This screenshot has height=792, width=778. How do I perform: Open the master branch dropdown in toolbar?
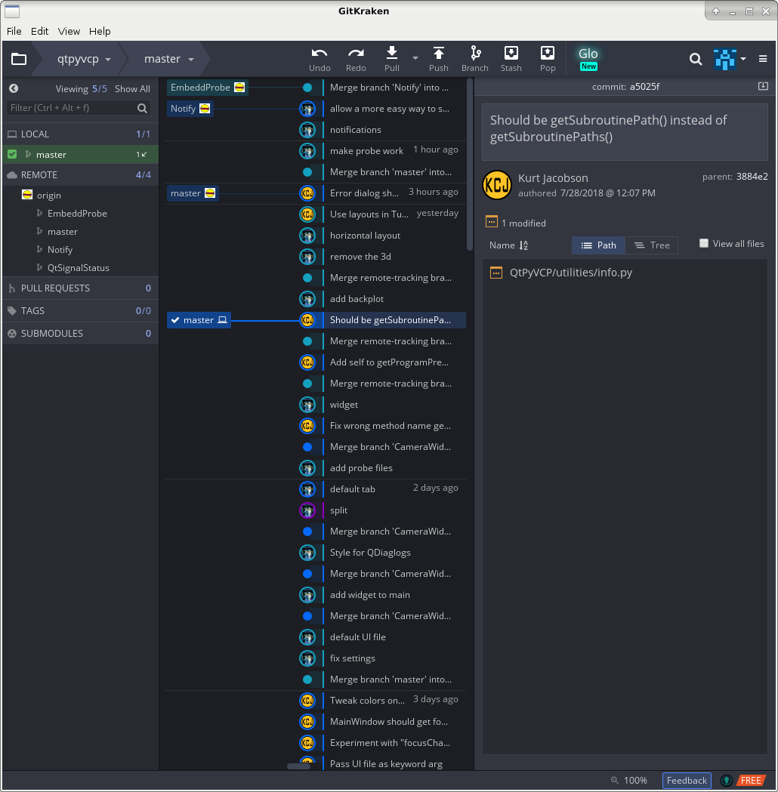tap(169, 59)
